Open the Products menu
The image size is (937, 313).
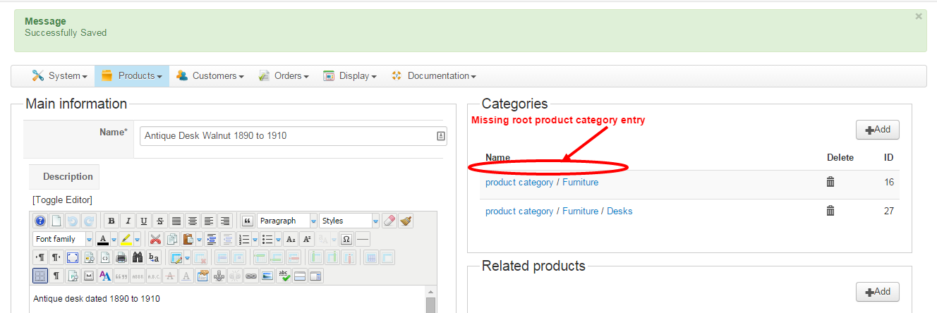click(132, 76)
